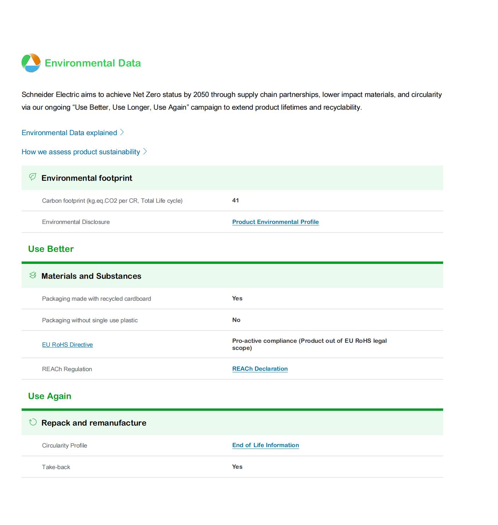
Task: Click the chevron after Environmental Data explained
Action: [122, 132]
